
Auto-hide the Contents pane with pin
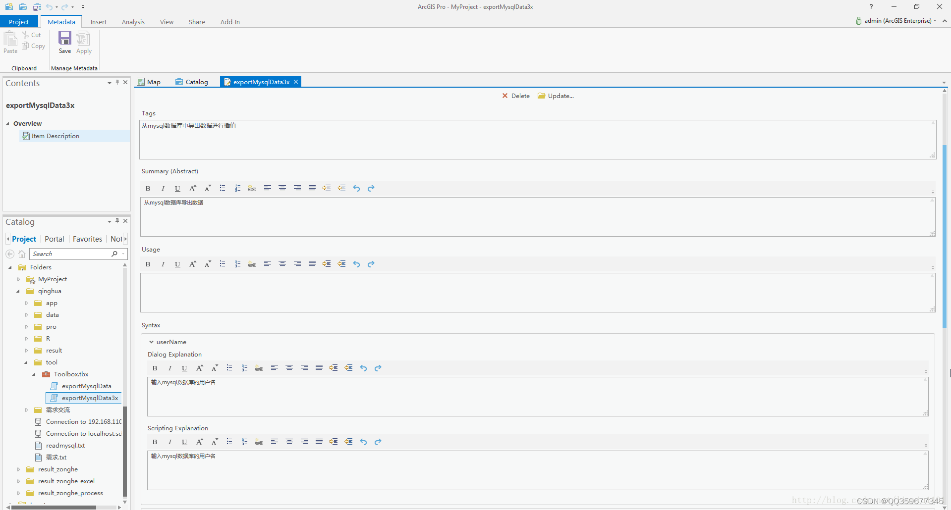(117, 82)
